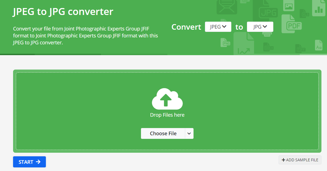Image resolution: width=327 pixels, height=171 pixels.
Task: Click the Drop Files here text
Action: (x=167, y=115)
